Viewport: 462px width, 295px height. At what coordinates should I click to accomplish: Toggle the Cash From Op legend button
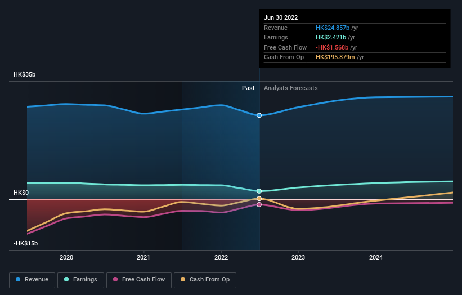[x=205, y=280]
